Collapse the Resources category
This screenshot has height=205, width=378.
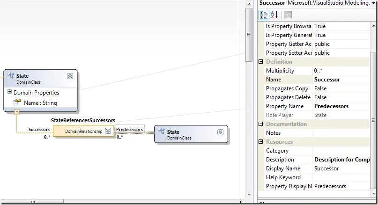pyautogui.click(x=260, y=142)
